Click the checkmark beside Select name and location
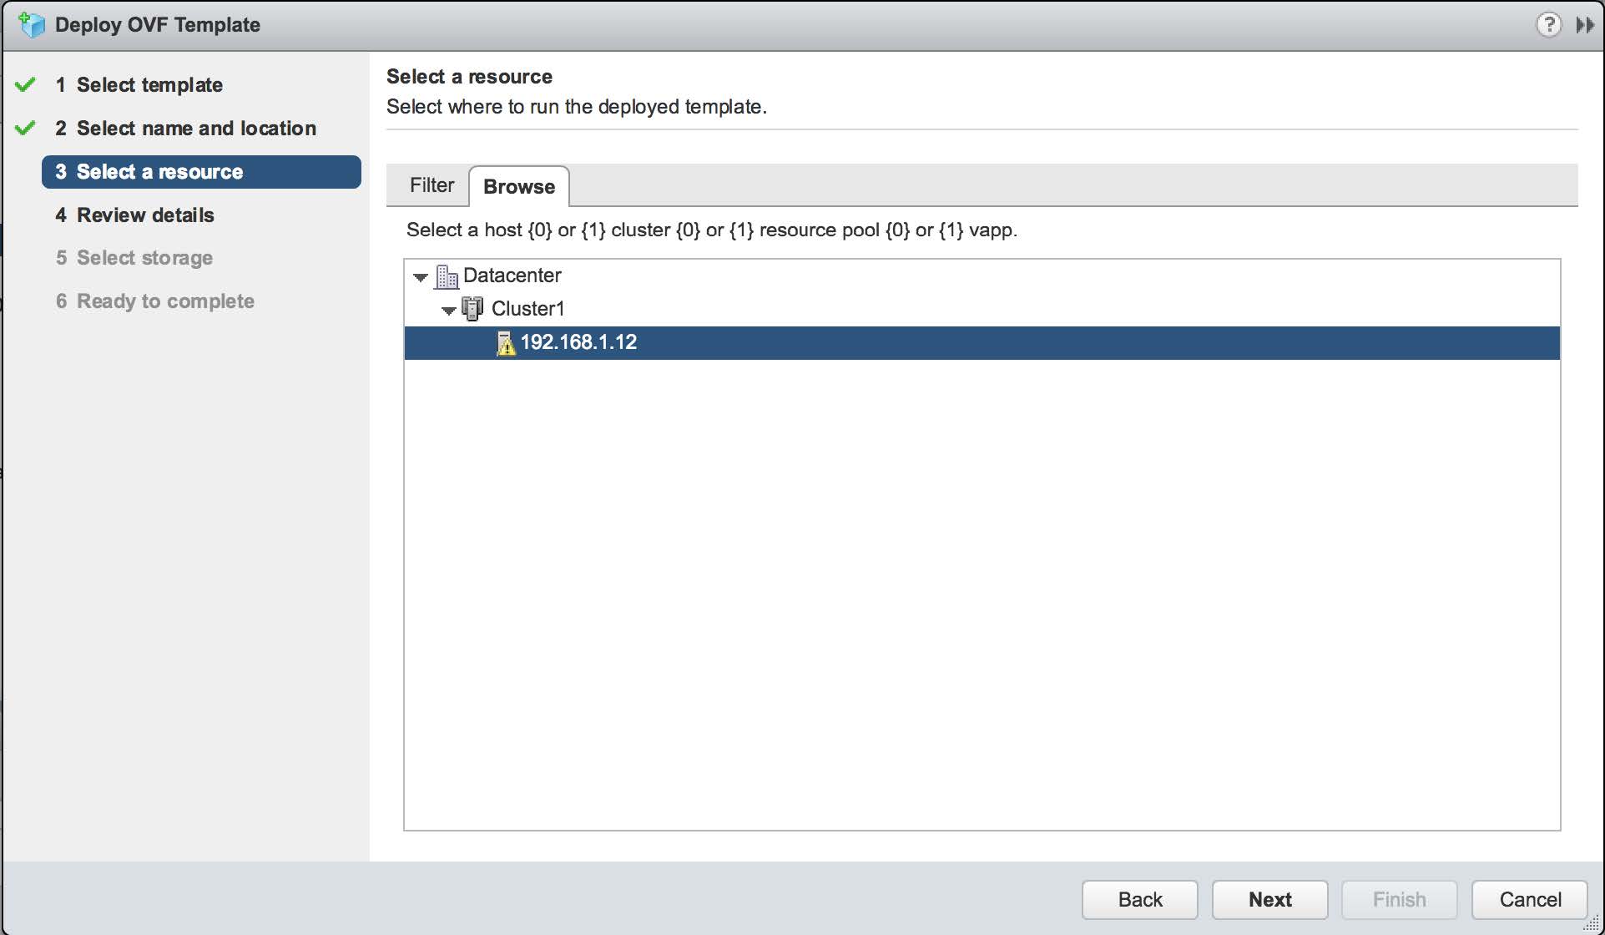The height and width of the screenshot is (935, 1605). pos(25,127)
